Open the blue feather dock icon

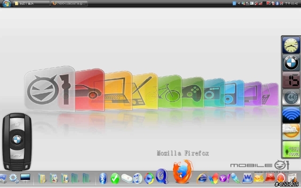click(x=235, y=178)
